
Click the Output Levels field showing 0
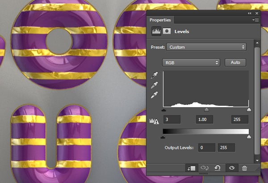point(207,147)
